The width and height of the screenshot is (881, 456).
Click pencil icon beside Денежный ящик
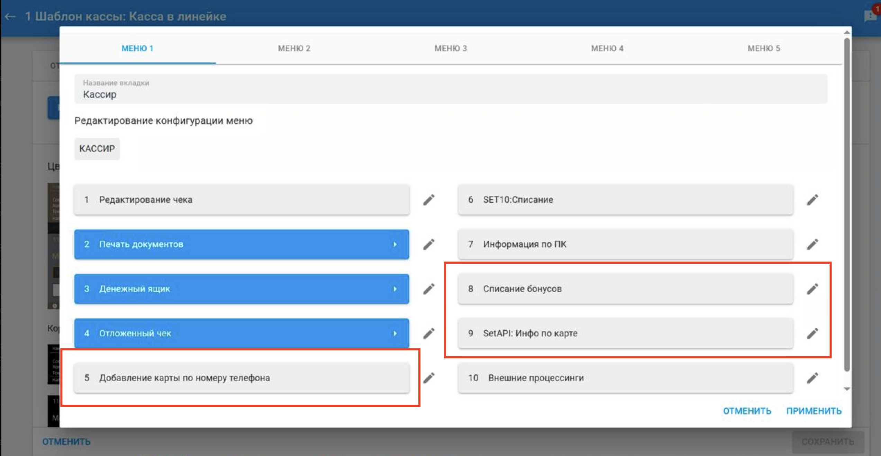[x=429, y=289]
